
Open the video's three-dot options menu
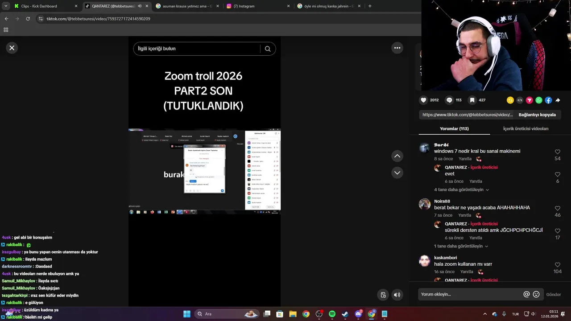[397, 48]
